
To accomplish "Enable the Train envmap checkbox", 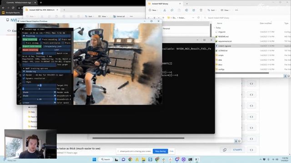I will [24, 43].
